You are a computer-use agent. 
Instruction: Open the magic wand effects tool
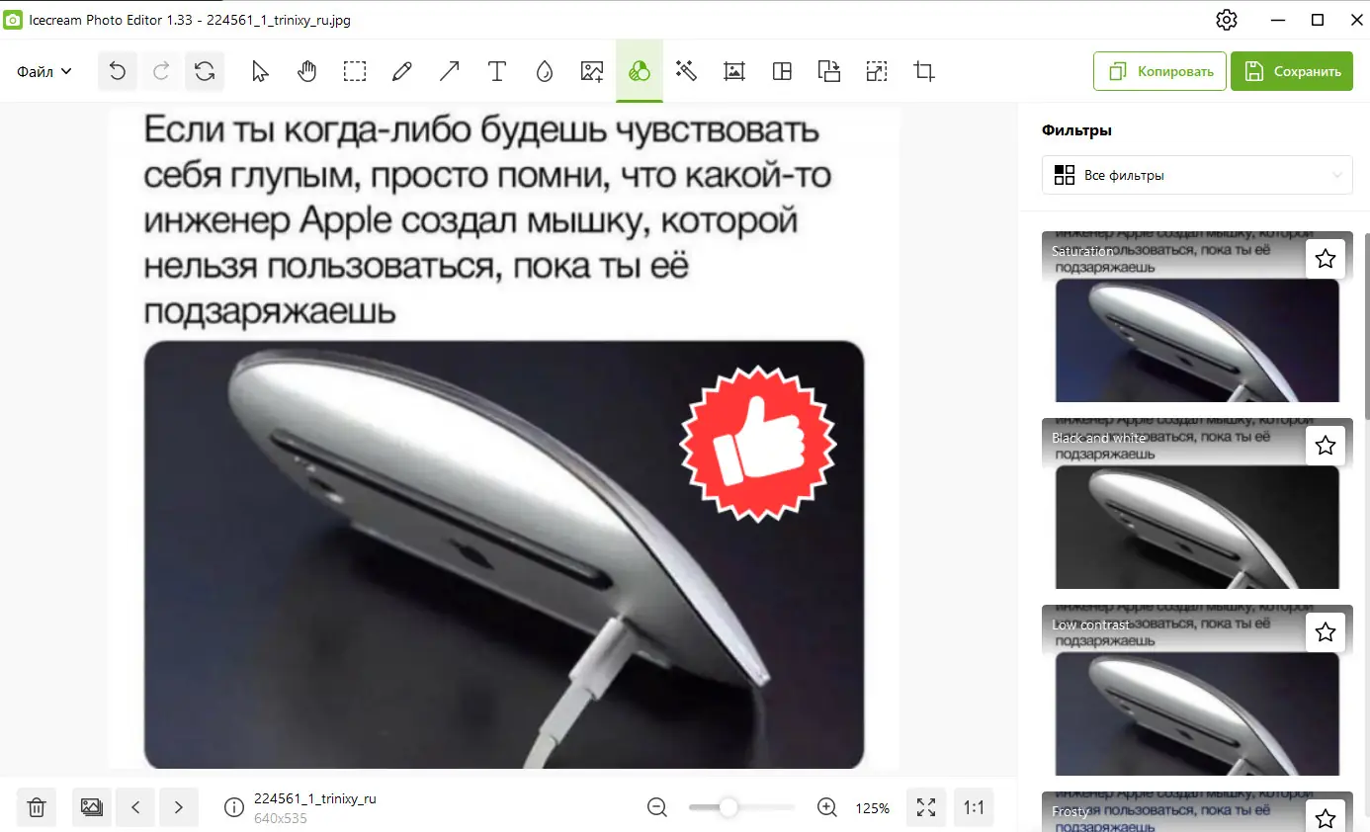click(x=686, y=70)
